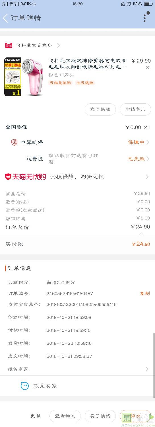Tap 查看物流 to view shipping
The image size is (155, 427).
[x=65, y=416]
